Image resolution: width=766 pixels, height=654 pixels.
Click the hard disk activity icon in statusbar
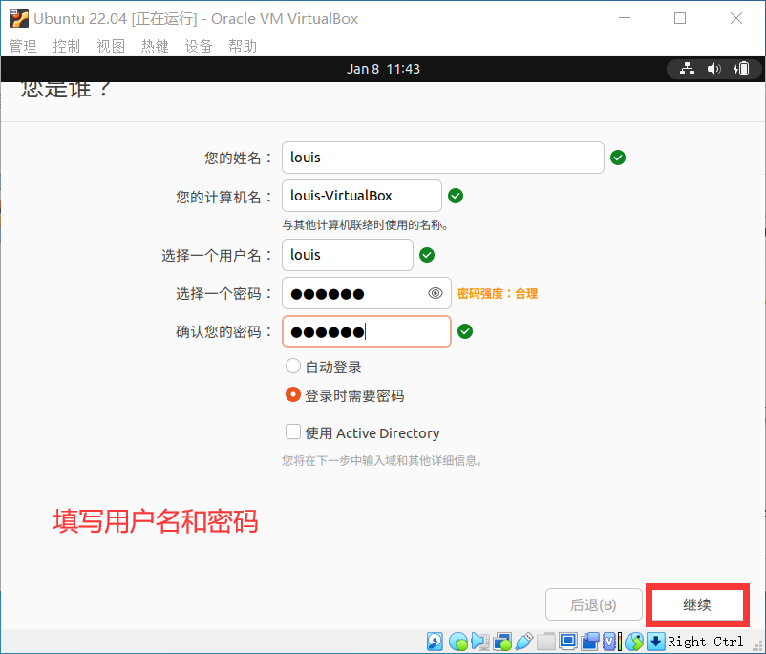(435, 641)
